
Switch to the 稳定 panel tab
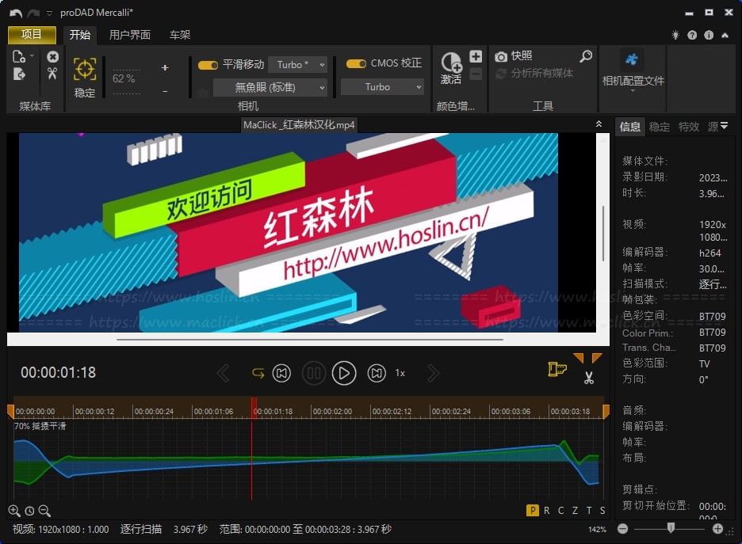tap(660, 127)
